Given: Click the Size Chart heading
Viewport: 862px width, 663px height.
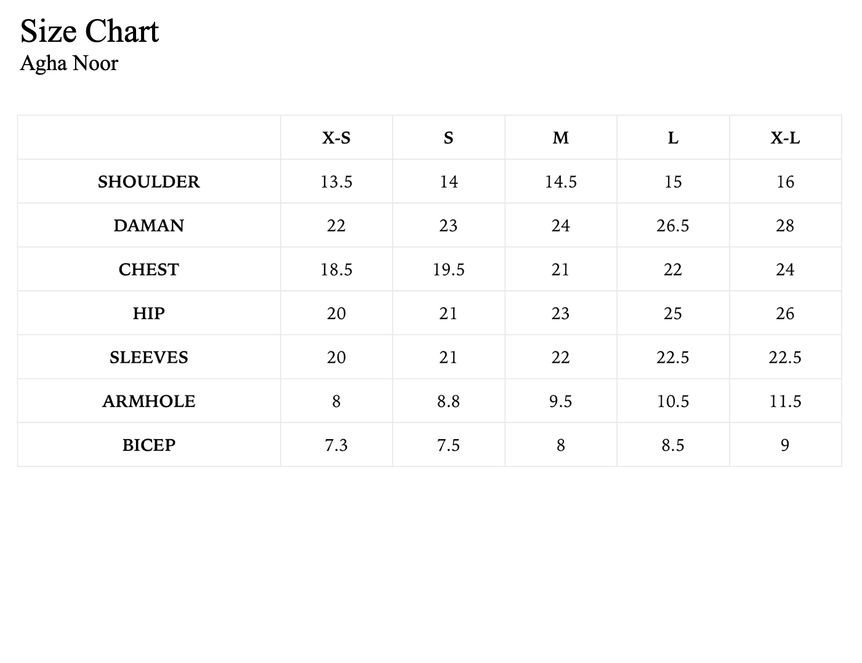Looking at the screenshot, I should tap(90, 31).
